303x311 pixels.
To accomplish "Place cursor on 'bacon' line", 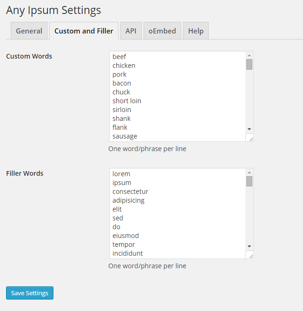I will (122, 83).
